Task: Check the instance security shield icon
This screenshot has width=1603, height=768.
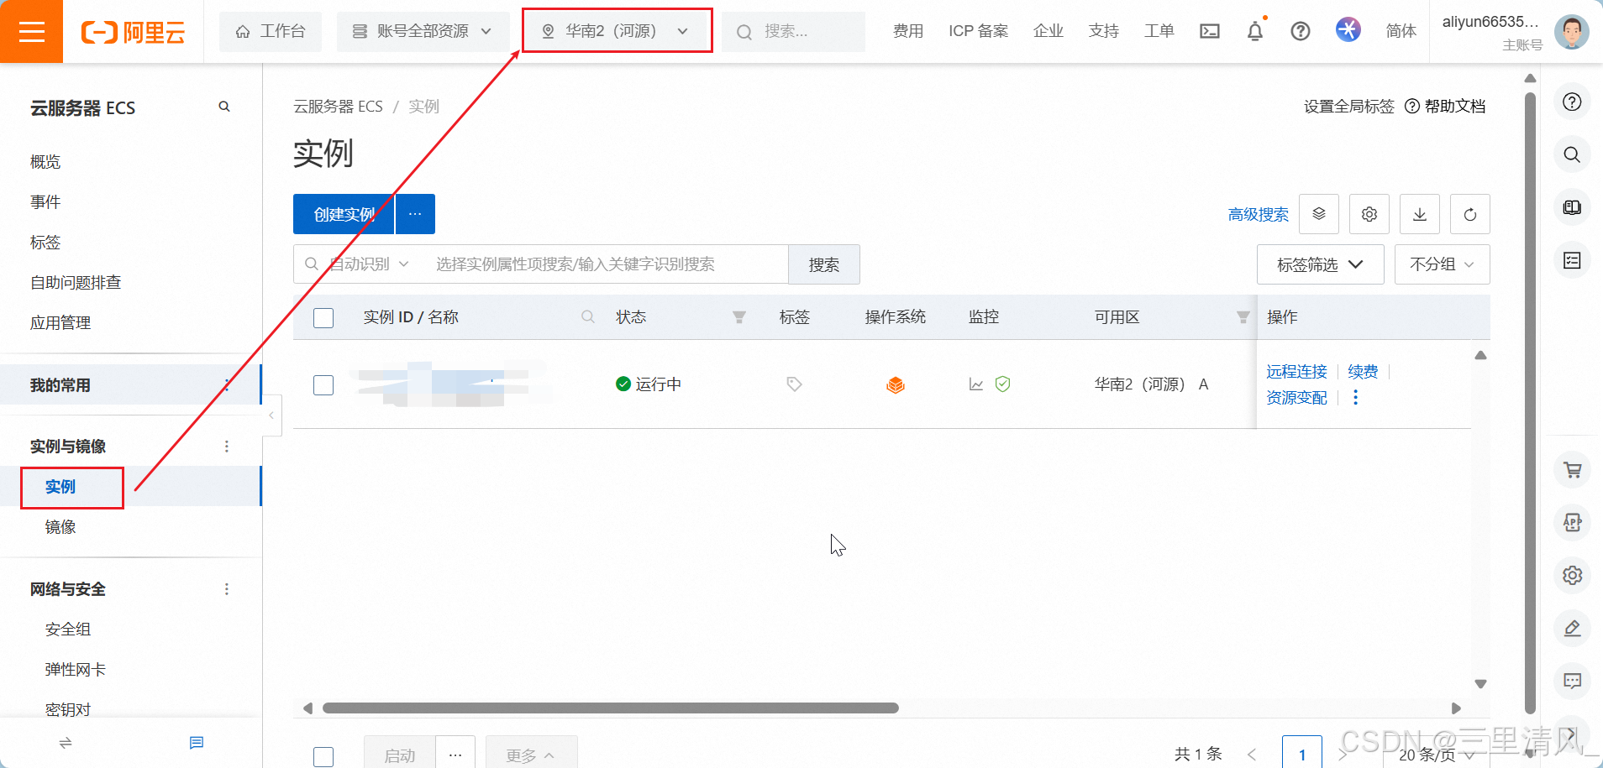Action: point(1002,384)
